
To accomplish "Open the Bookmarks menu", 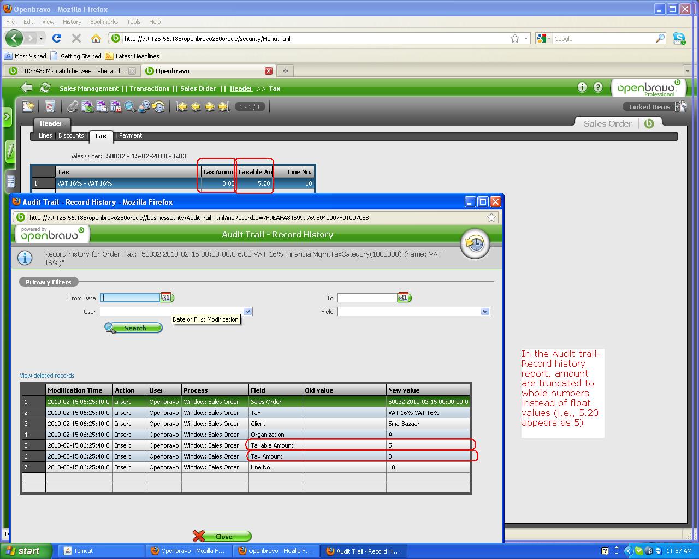I will click(x=104, y=22).
